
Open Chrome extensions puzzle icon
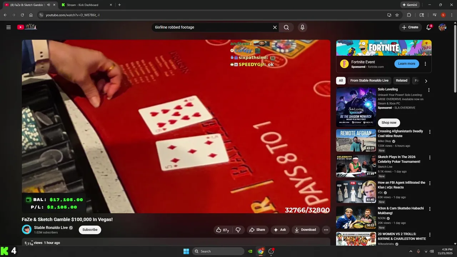click(409, 15)
